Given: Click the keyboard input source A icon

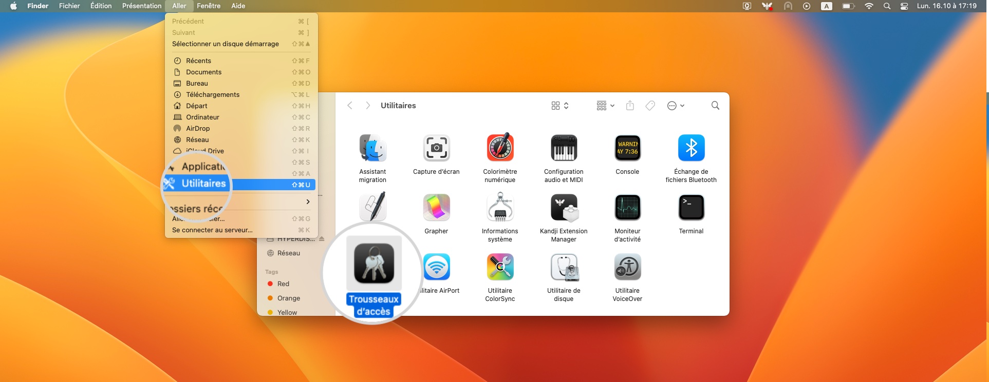Looking at the screenshot, I should (827, 6).
